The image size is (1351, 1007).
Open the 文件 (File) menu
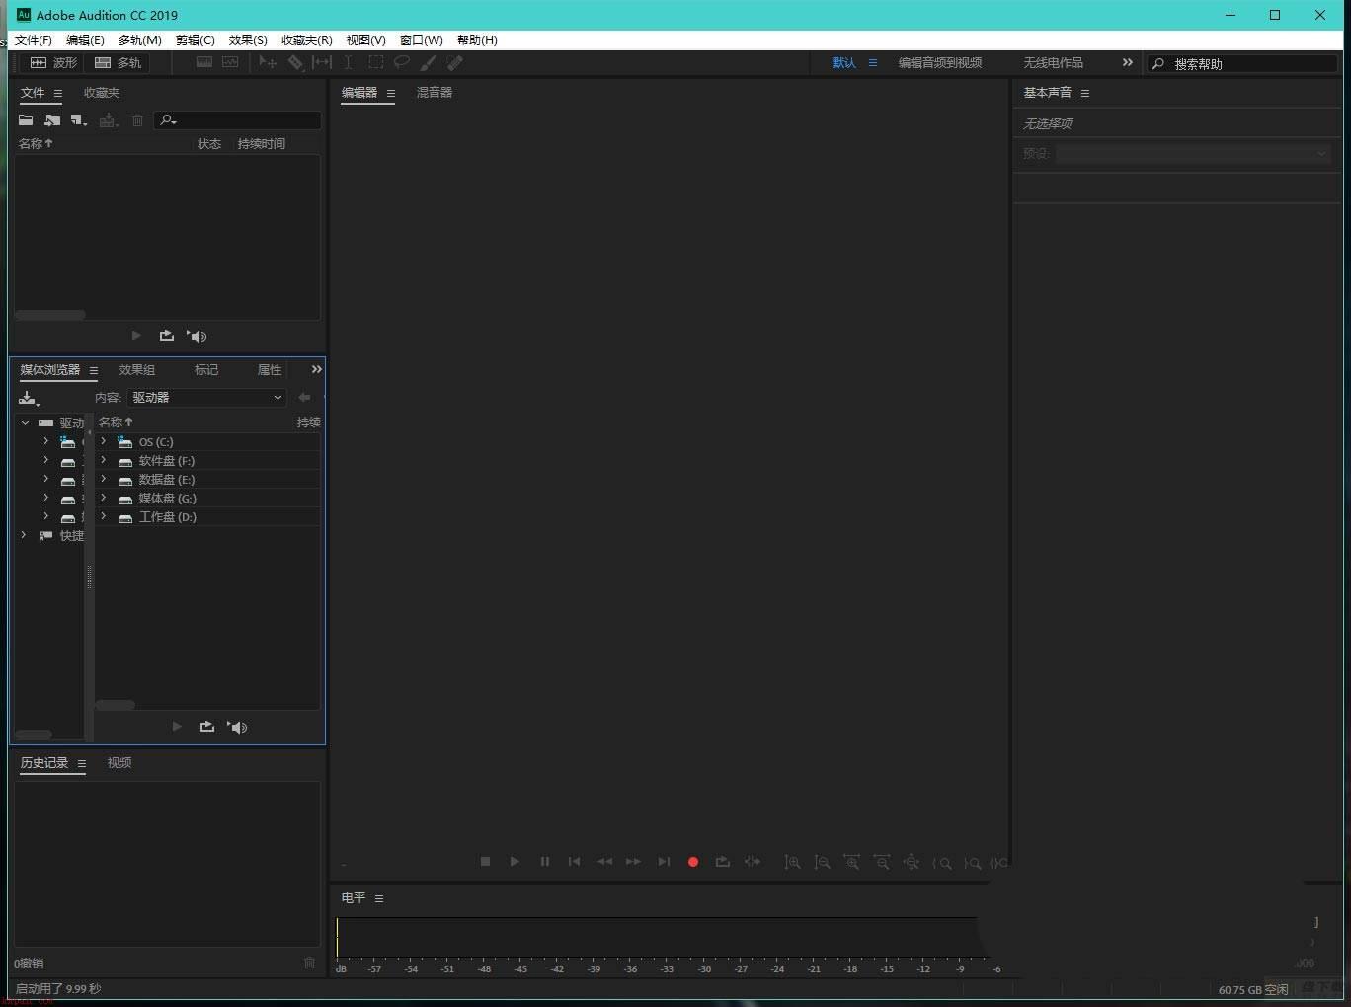pos(34,40)
